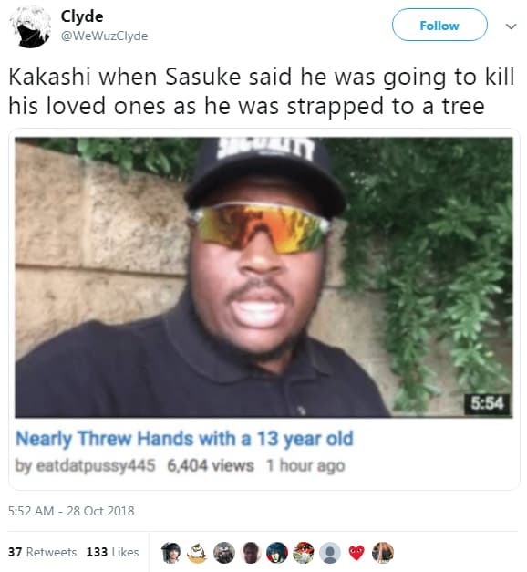The width and height of the screenshot is (527, 572).
Task: Open the embedded video thumbnail image
Action: pos(263,277)
